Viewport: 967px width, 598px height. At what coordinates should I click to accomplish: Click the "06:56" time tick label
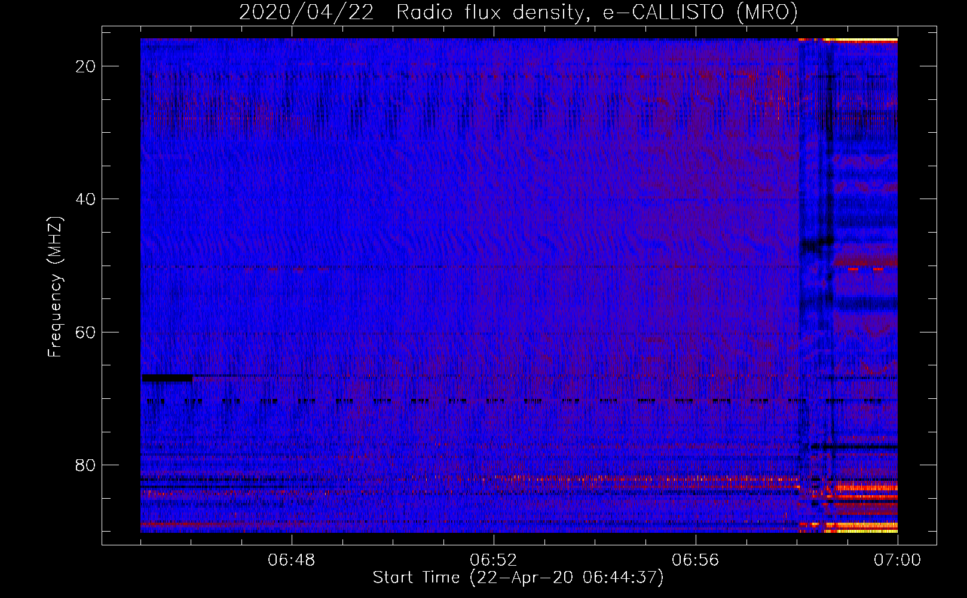tap(696, 560)
